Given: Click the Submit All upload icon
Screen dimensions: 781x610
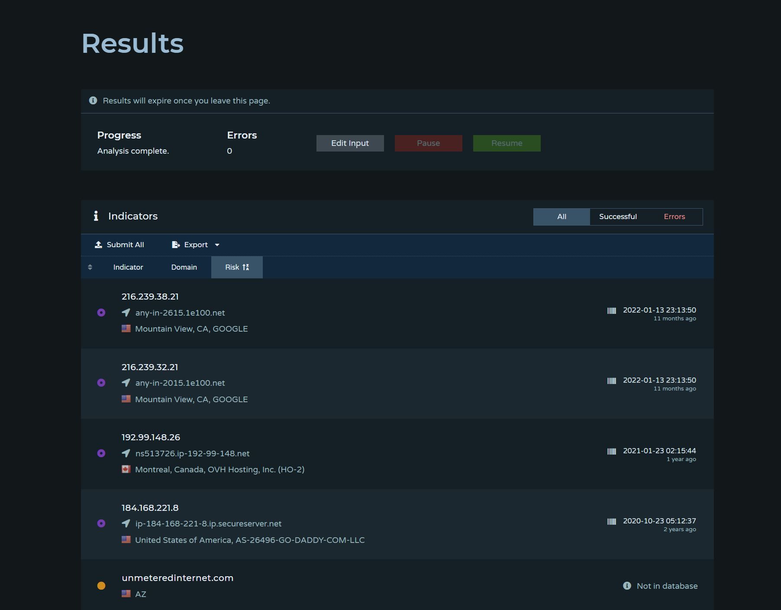Looking at the screenshot, I should 98,245.
